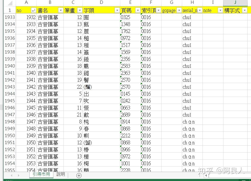This screenshot has width=251, height=181.
Task: Select column B header
Action: [50, 3]
